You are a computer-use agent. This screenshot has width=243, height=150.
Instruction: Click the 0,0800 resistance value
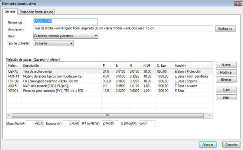point(134,91)
